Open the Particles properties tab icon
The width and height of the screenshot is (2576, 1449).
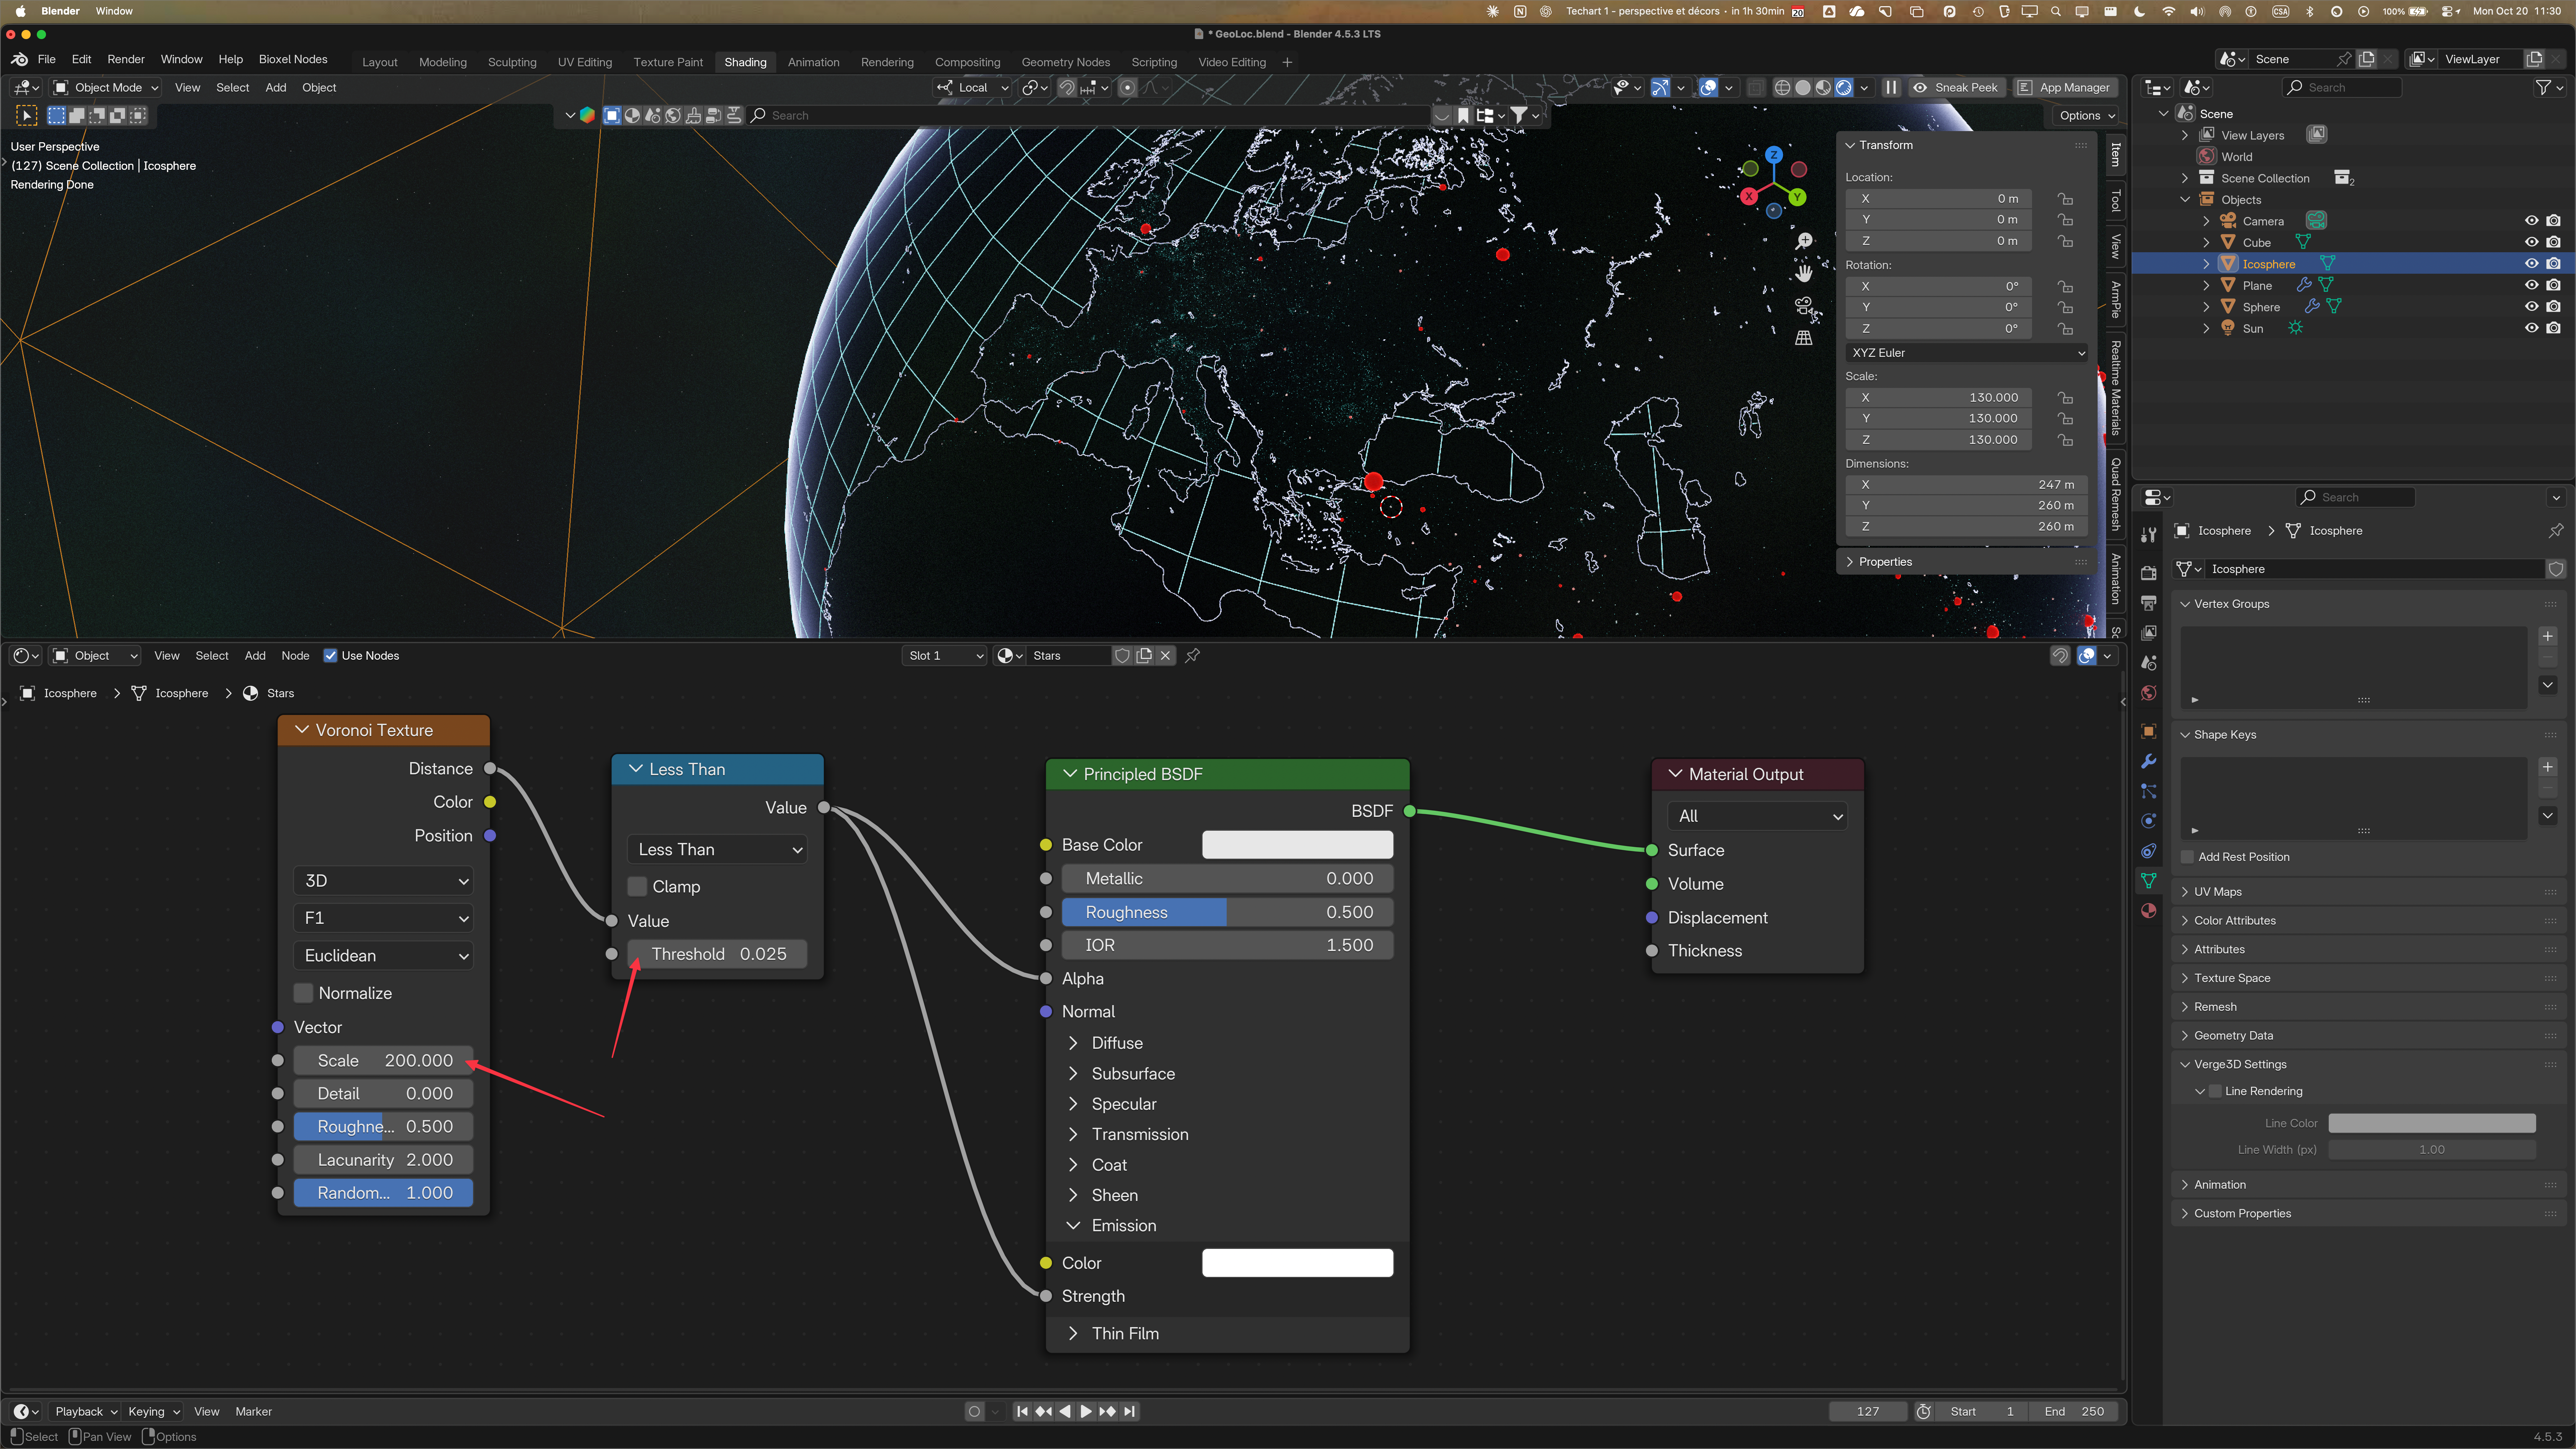2149,791
